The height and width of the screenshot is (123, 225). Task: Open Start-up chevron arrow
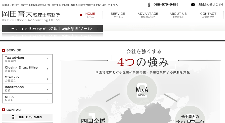point(48,79)
